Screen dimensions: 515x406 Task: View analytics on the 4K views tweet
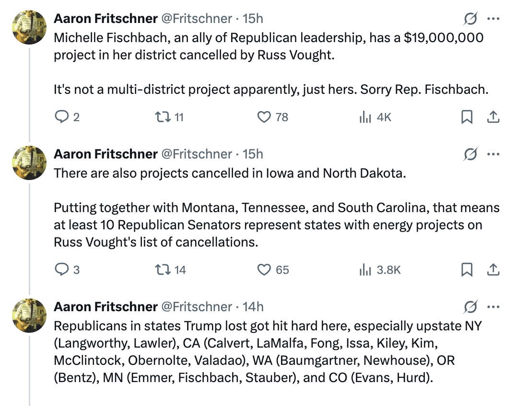366,117
